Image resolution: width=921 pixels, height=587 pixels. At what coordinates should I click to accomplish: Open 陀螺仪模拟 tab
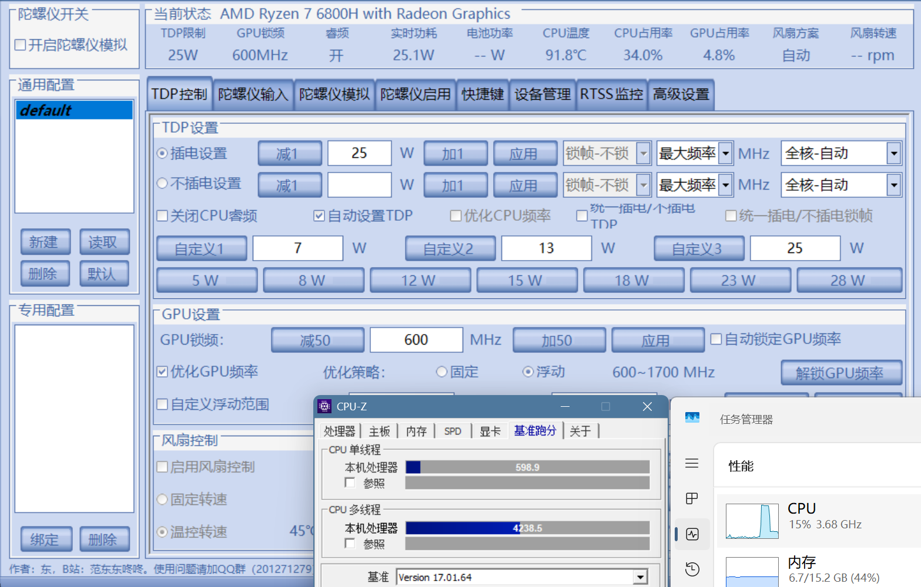(x=334, y=95)
